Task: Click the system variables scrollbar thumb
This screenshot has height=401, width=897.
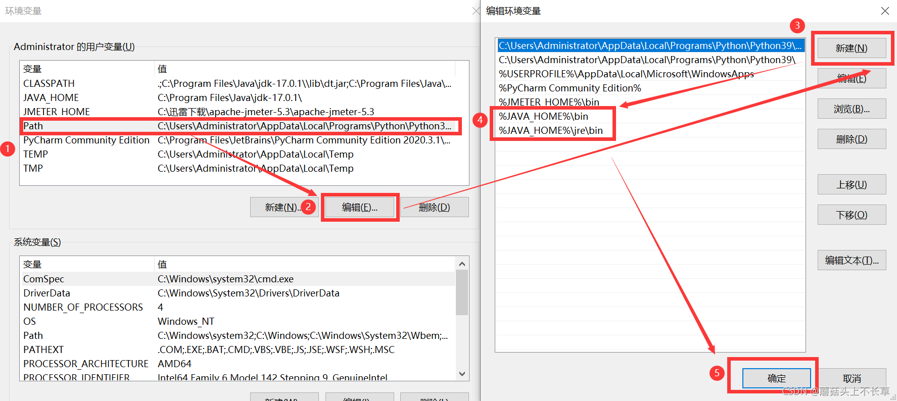Action: [x=462, y=292]
